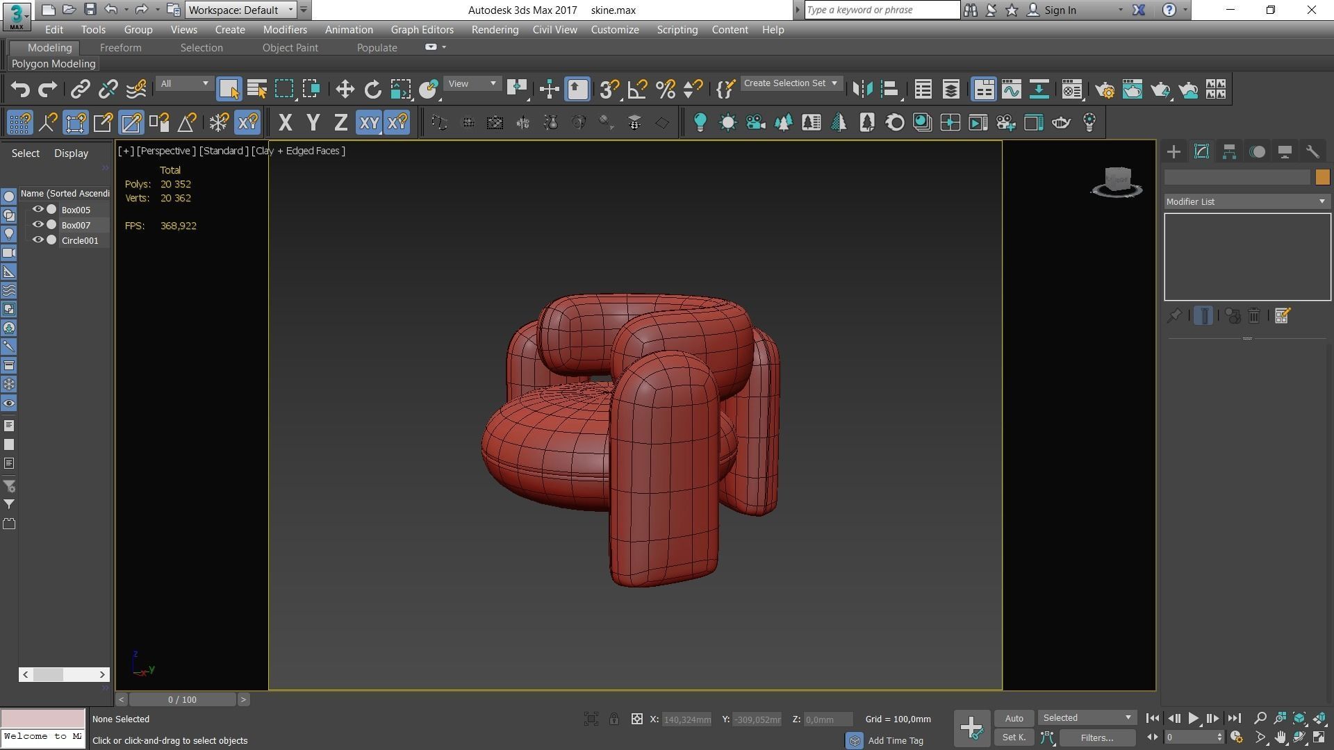The image size is (1334, 750).
Task: Restrict to XY plane
Action: point(368,123)
